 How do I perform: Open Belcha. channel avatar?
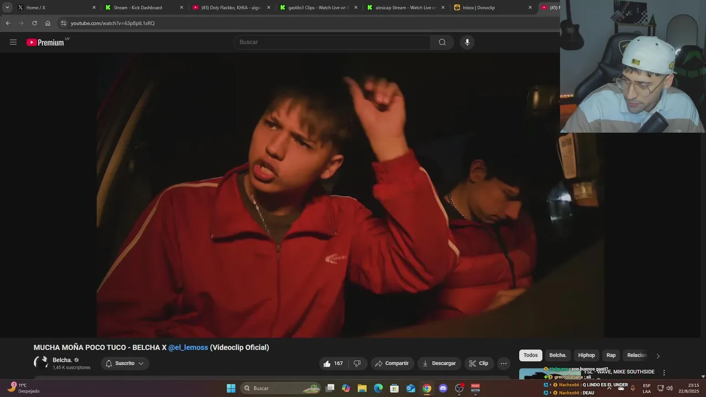click(41, 362)
